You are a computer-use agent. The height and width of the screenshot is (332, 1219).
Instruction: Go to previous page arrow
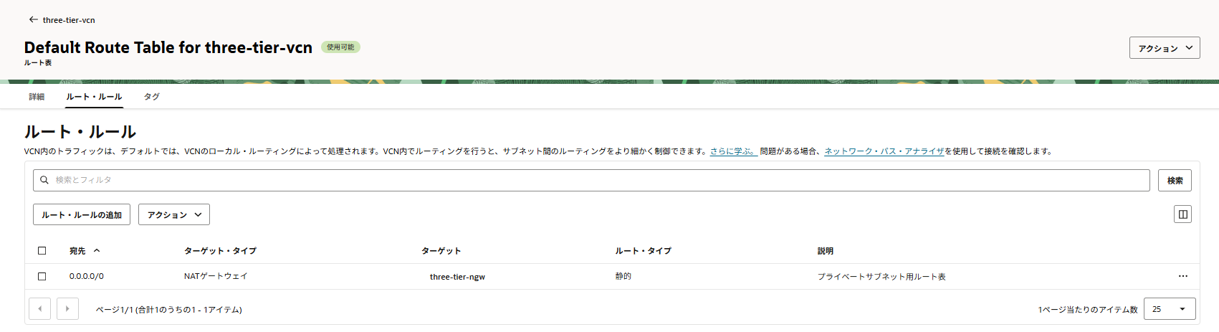[39, 309]
